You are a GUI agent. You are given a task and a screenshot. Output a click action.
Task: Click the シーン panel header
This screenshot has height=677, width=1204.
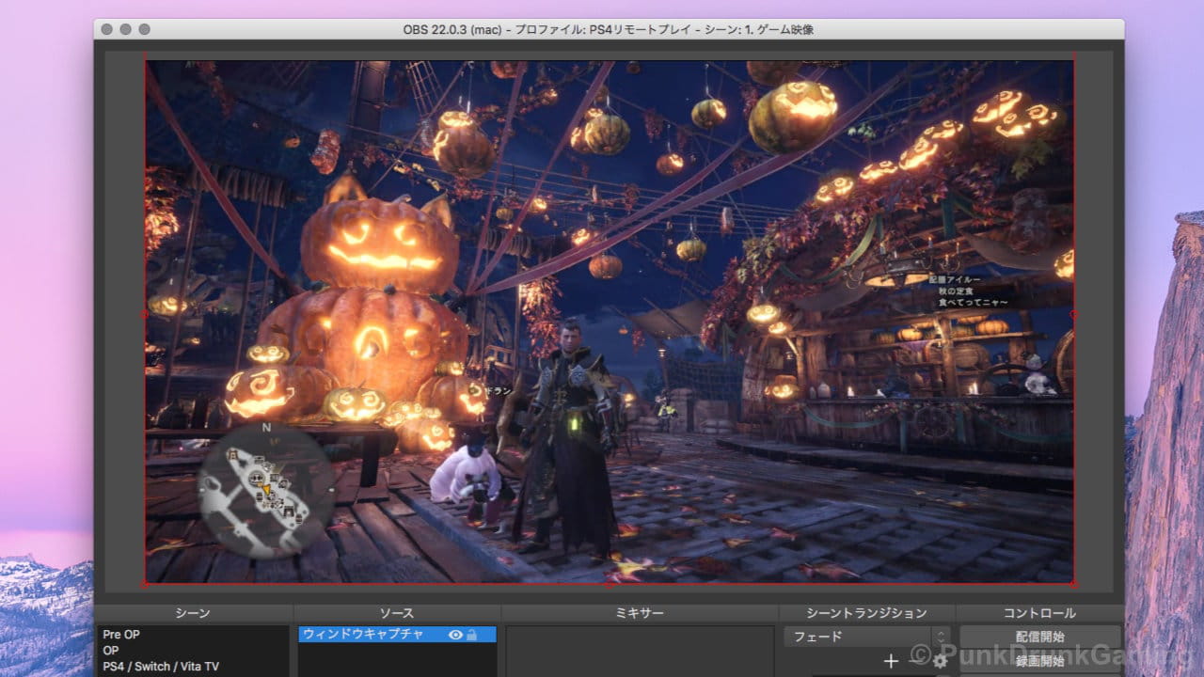tap(193, 613)
